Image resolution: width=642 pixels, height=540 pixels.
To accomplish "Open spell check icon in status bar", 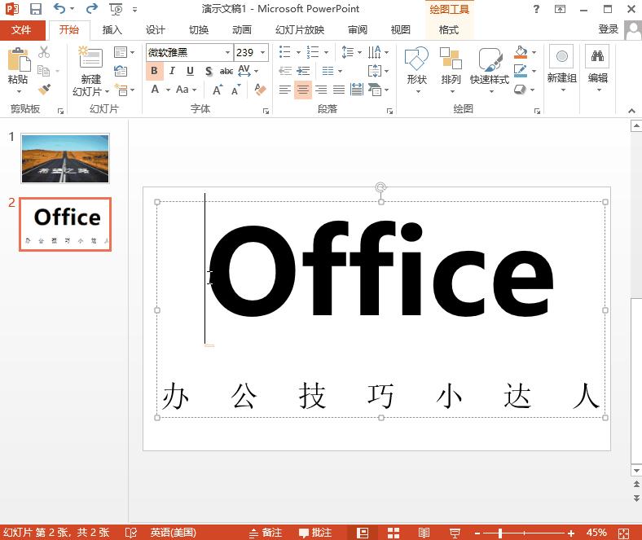I will (x=131, y=533).
